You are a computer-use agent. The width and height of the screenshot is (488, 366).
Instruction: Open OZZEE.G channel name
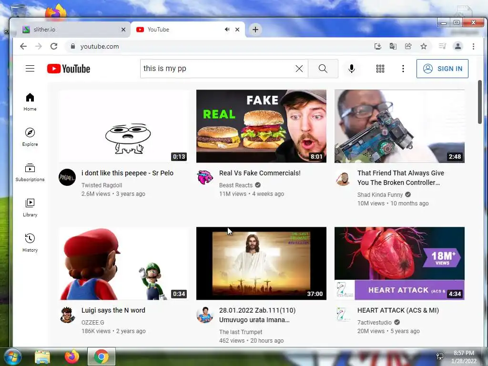[x=93, y=323]
